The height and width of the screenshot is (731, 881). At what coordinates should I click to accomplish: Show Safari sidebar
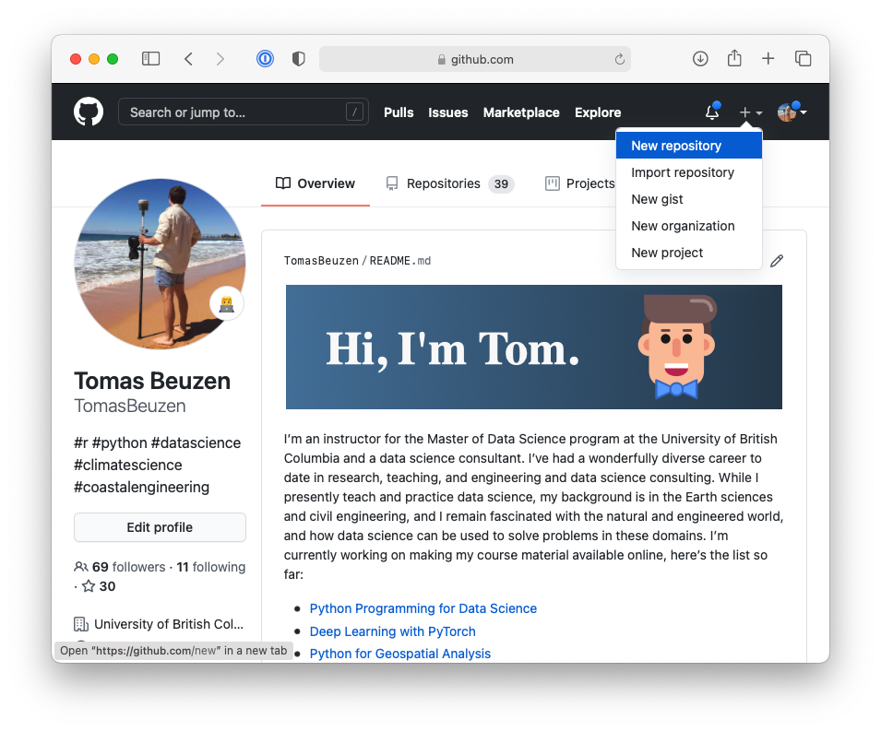150,58
